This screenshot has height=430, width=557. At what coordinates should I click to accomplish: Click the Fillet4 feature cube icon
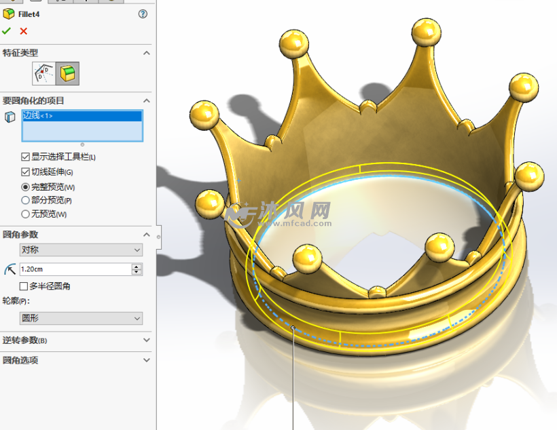(9, 14)
